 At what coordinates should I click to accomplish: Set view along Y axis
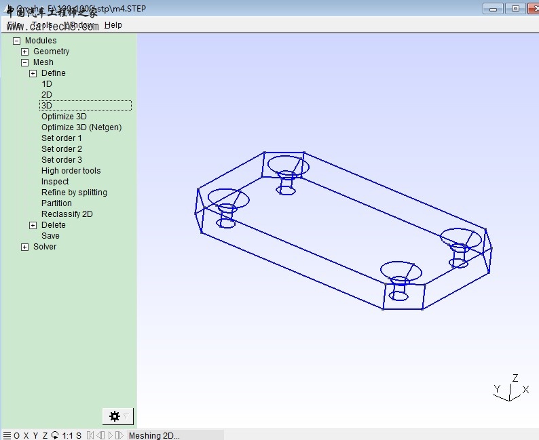(35, 435)
